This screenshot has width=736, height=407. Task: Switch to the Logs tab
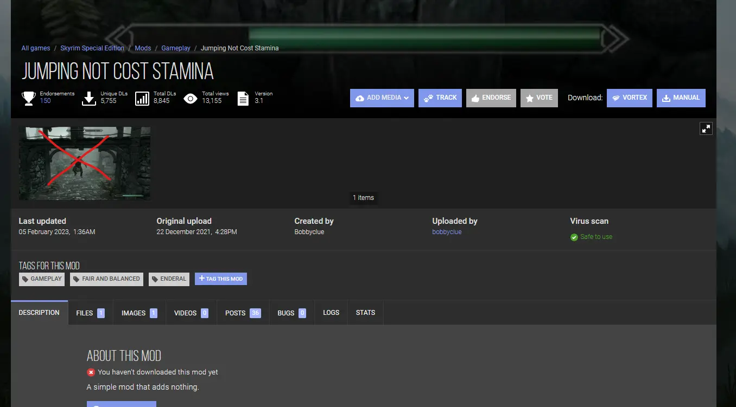coord(331,313)
